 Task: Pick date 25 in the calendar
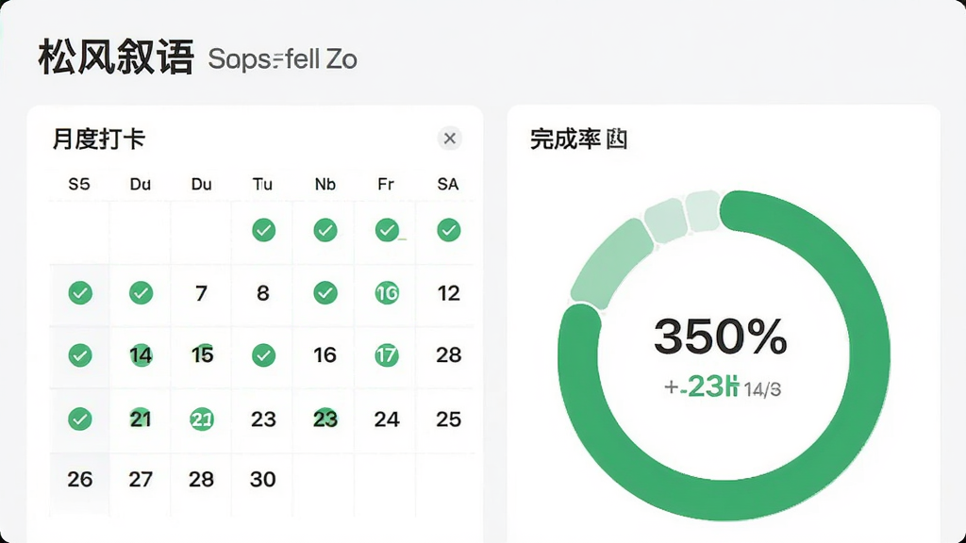(x=448, y=420)
